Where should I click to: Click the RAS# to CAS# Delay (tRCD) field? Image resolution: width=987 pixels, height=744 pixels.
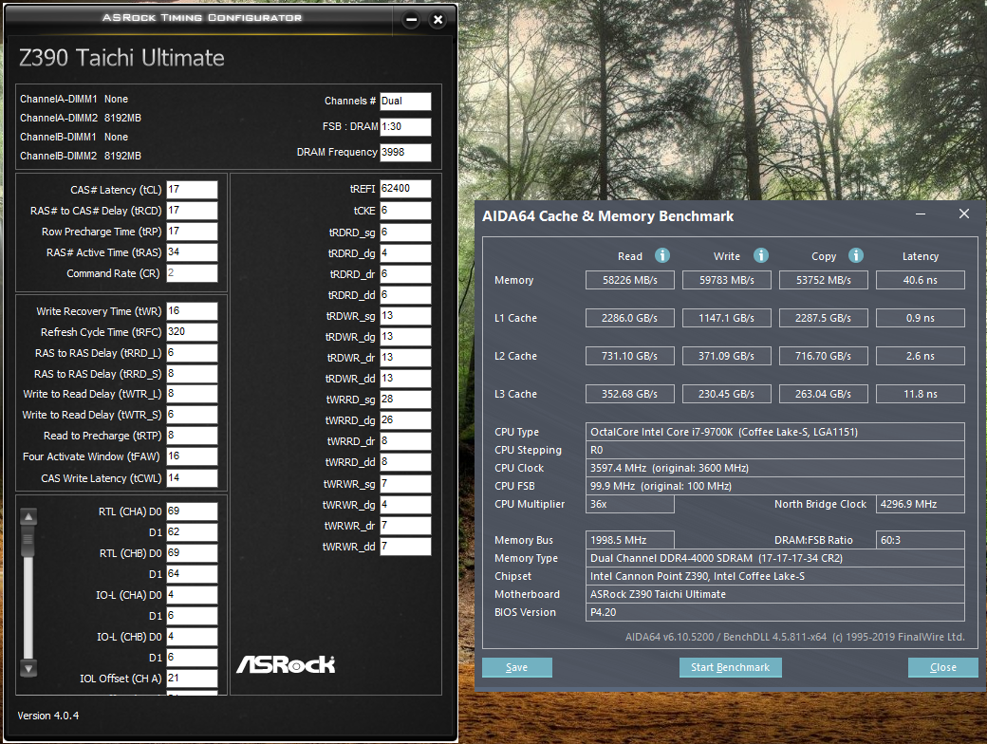192,211
